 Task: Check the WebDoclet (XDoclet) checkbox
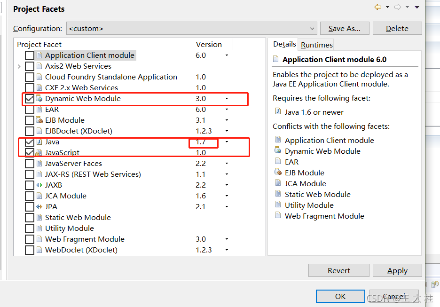[x=30, y=250]
